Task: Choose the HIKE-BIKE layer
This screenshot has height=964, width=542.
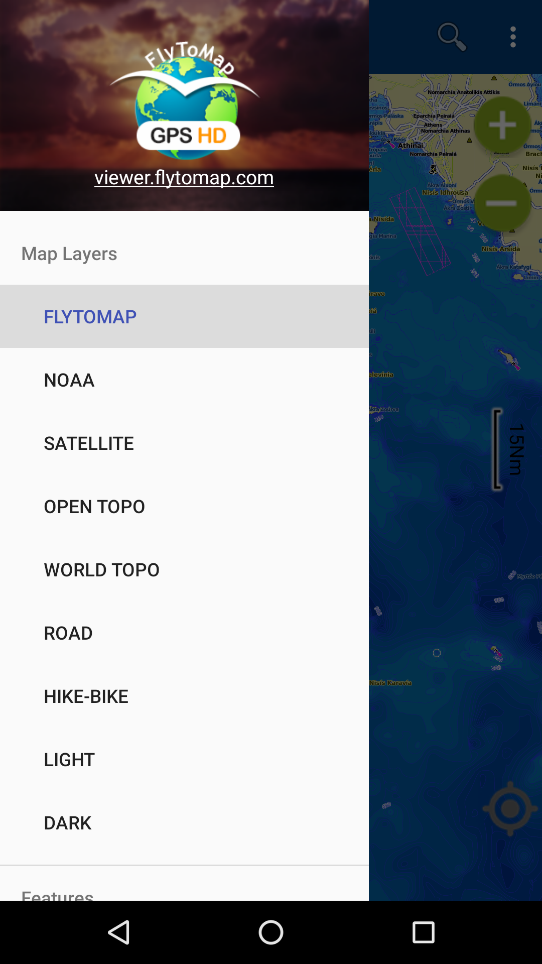Action: coord(184,696)
